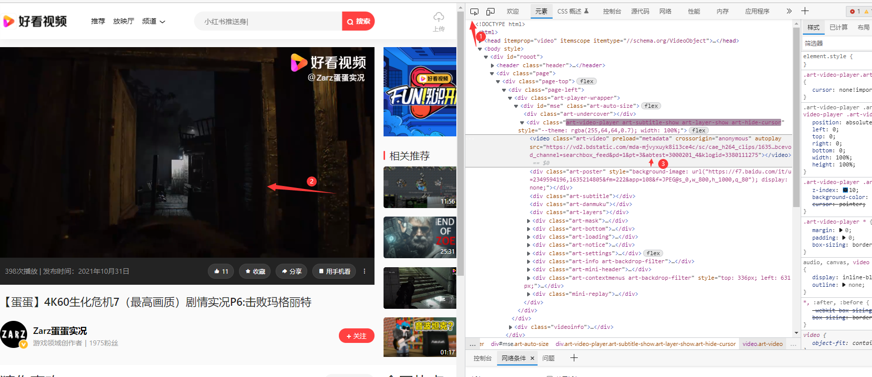Select the 布局 layout pane tab
Image resolution: width=872 pixels, height=377 pixels.
tap(863, 28)
